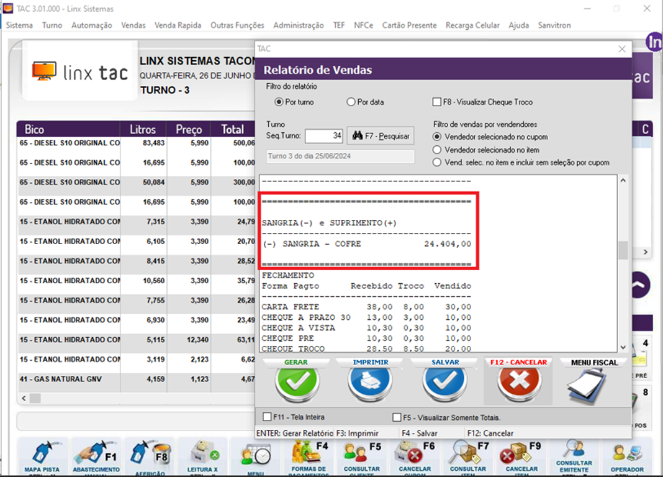663x477 pixels.
Task: Open Formas de Pagamento F4 icon
Action: pos(309,456)
